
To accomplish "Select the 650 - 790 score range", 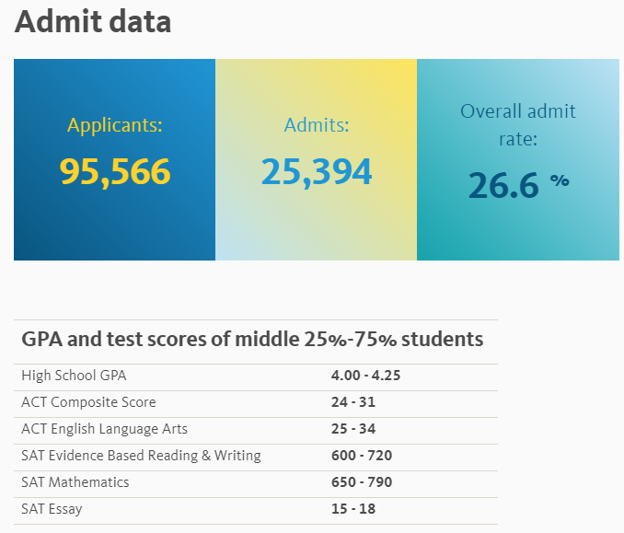I will (x=361, y=482).
